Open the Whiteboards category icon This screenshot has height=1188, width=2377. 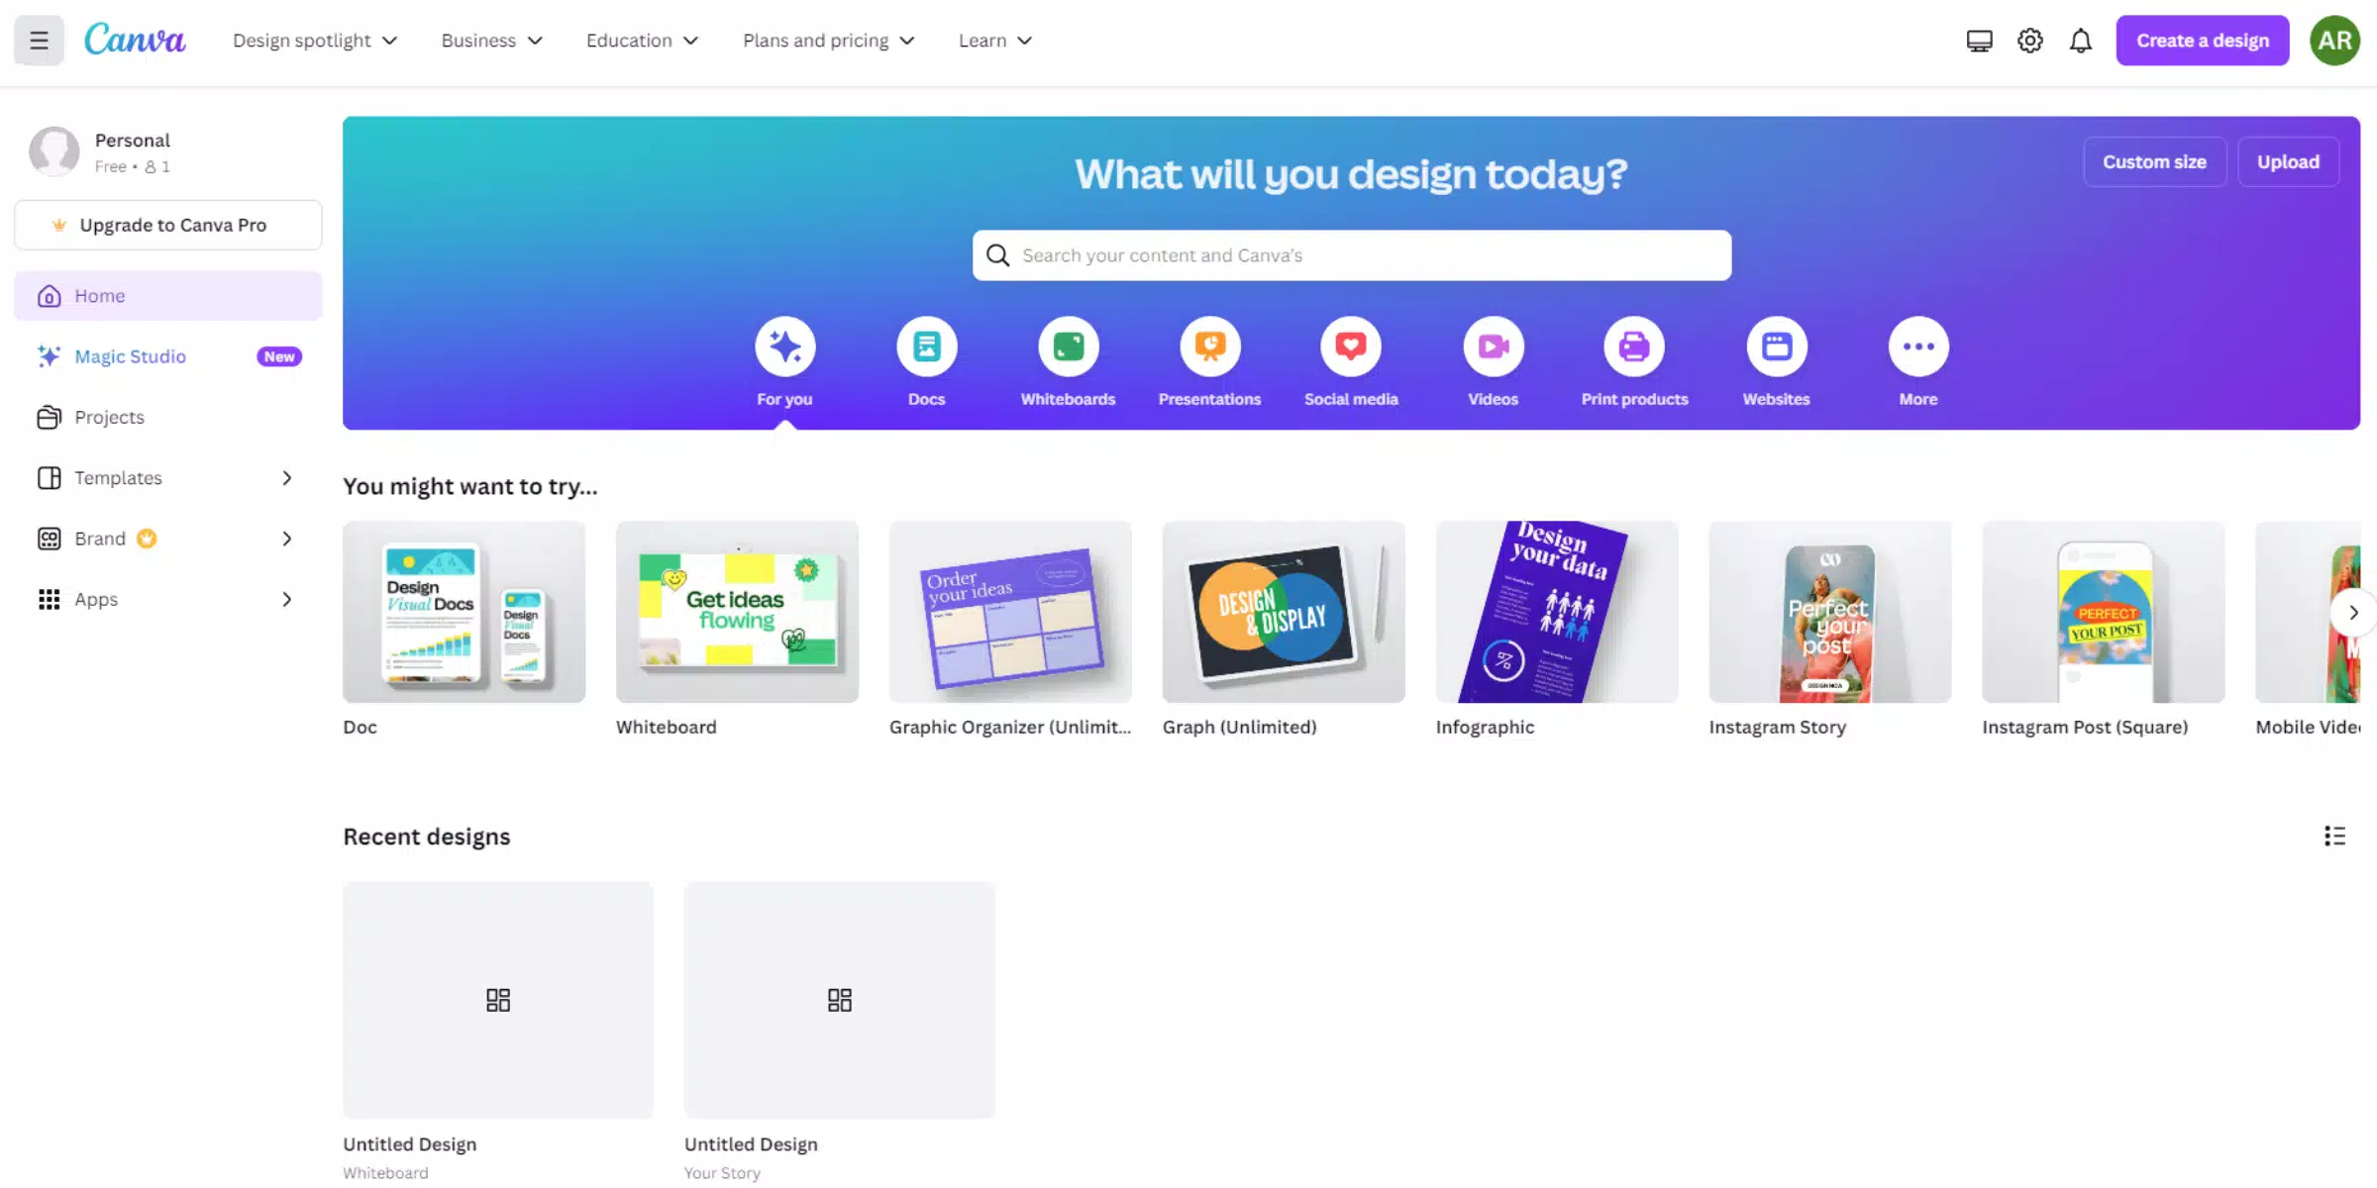coord(1068,346)
